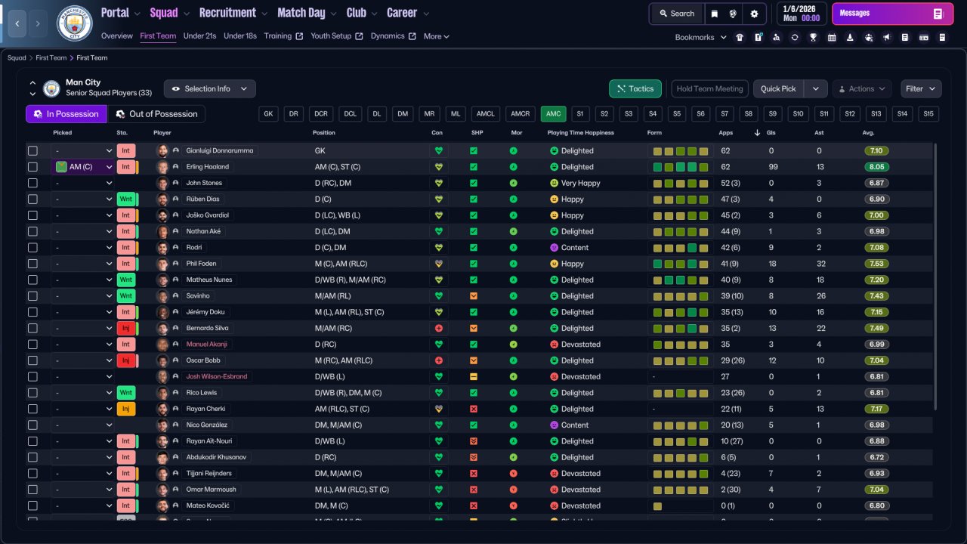
Task: Click the Manchester City club badge
Action: pyautogui.click(x=74, y=23)
